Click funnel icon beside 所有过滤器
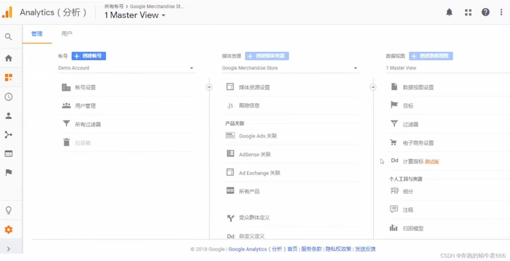This screenshot has width=510, height=261. 66,124
